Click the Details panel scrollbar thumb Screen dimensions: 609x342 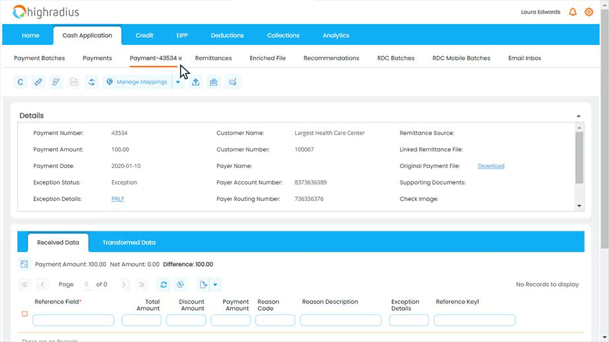(579, 157)
